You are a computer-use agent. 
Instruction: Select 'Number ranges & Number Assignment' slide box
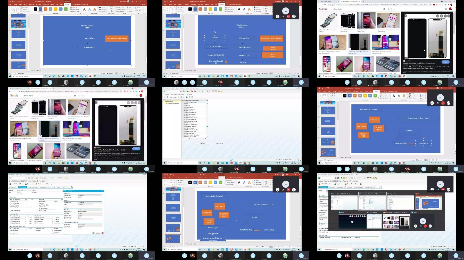[x=213, y=239]
